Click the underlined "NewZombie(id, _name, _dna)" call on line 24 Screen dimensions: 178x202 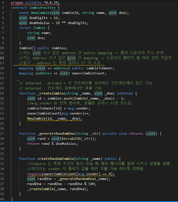[55, 118]
